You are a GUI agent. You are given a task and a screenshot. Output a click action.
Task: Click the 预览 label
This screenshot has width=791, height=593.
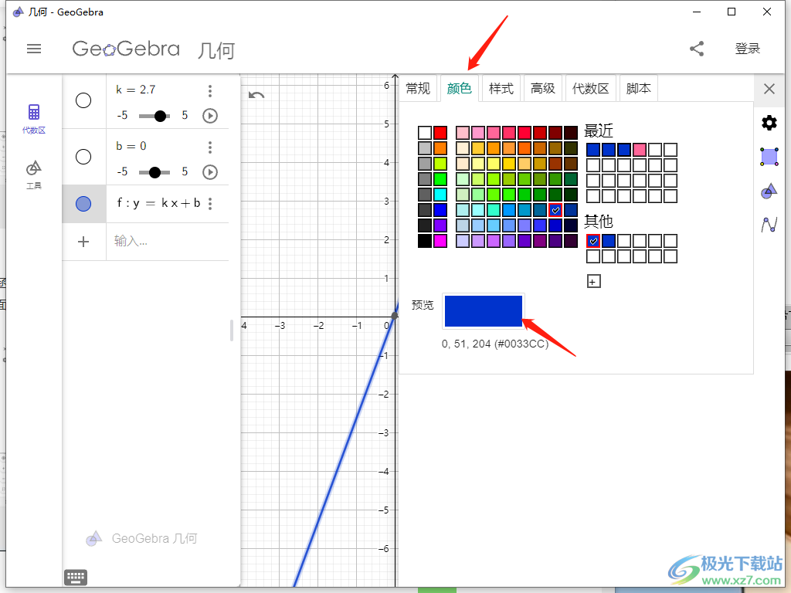click(423, 305)
